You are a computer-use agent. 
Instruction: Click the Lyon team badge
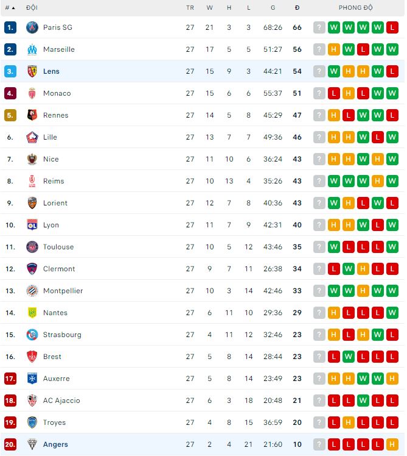32,225
